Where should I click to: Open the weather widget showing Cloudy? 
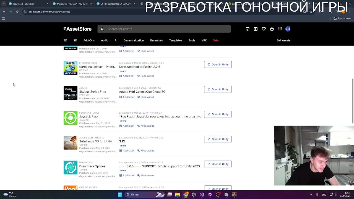[x=10, y=195]
